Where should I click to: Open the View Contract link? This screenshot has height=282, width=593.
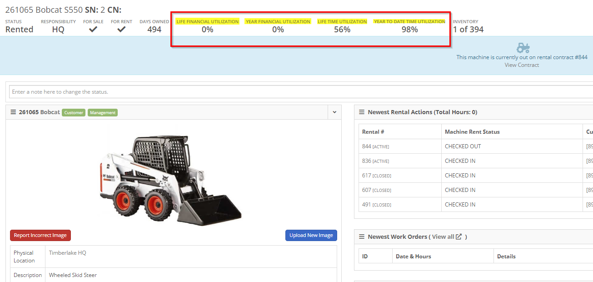[x=522, y=65]
